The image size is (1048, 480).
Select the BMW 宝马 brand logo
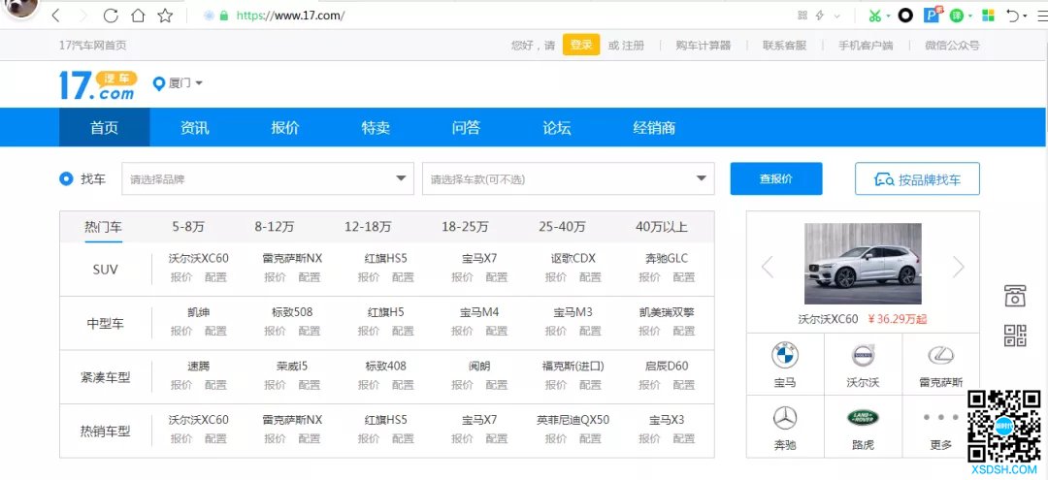(785, 356)
